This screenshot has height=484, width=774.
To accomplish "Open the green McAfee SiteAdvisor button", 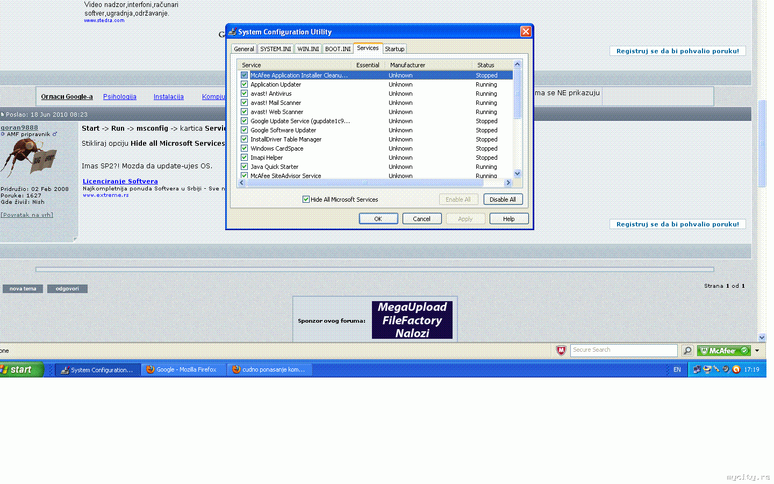I will point(723,351).
